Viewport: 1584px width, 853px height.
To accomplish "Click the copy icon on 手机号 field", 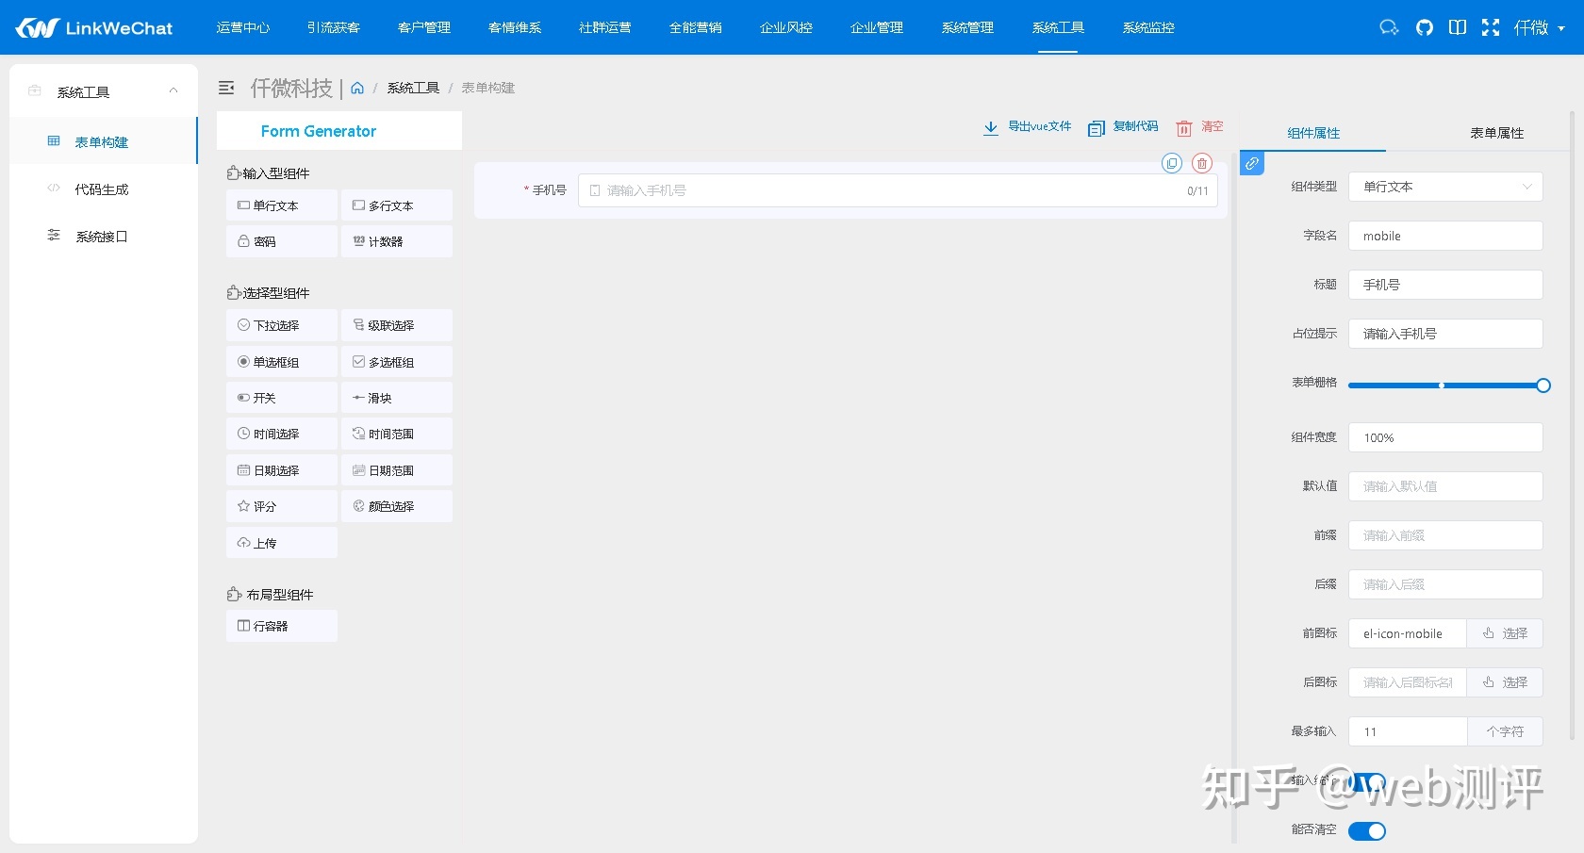I will coord(1172,163).
